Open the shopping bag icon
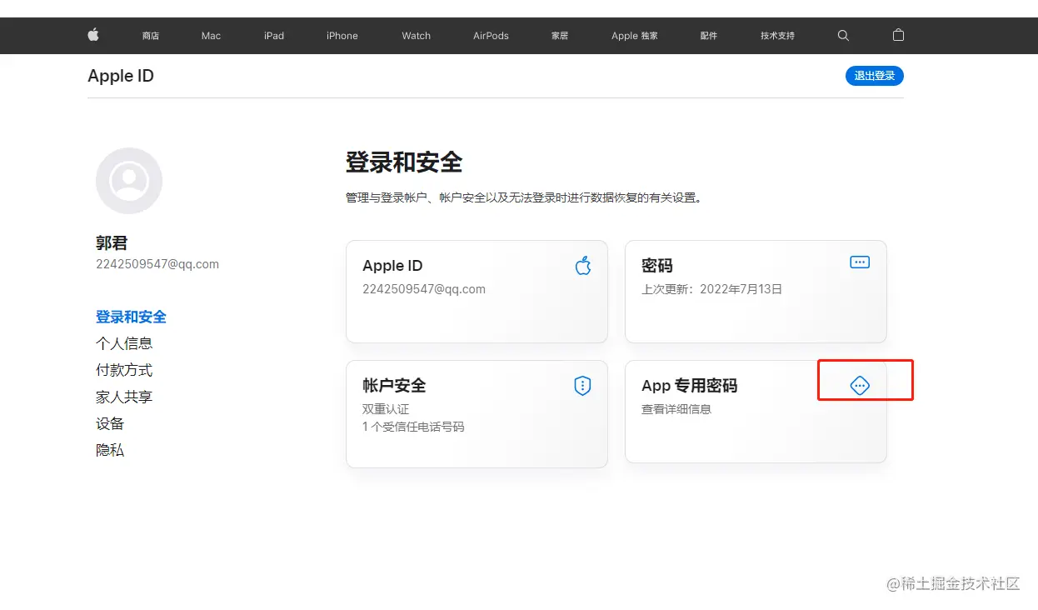This screenshot has height=610, width=1038. pyautogui.click(x=898, y=35)
